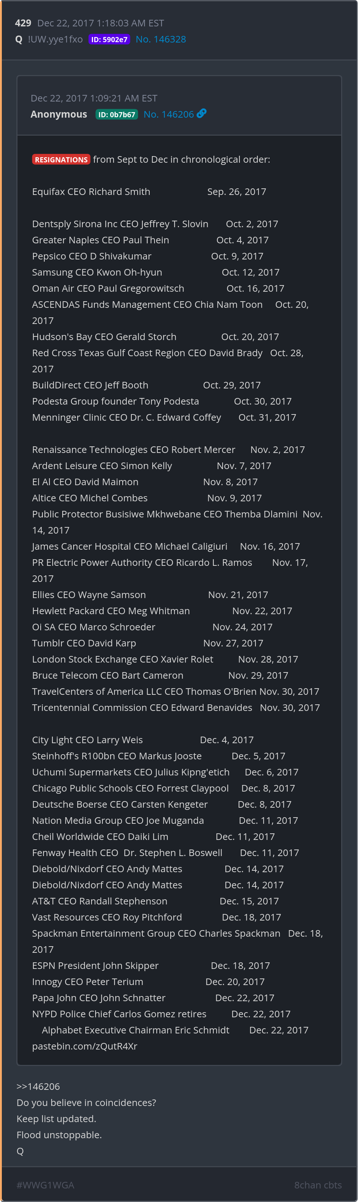Image resolution: width=358 pixels, height=1202 pixels.
Task: Click the "Do you believe in coincidences?" line
Action: pyautogui.click(x=86, y=1102)
